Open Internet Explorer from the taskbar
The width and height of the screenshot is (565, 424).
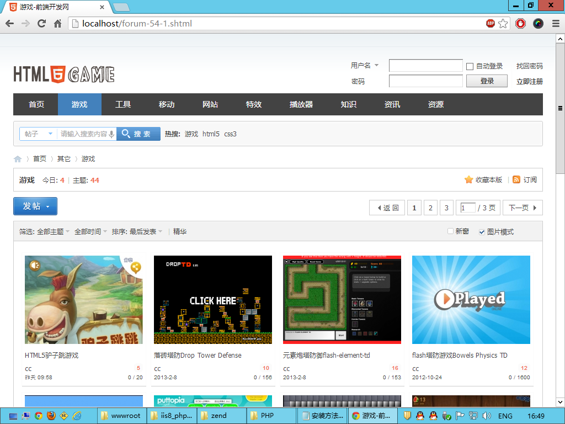click(x=77, y=416)
